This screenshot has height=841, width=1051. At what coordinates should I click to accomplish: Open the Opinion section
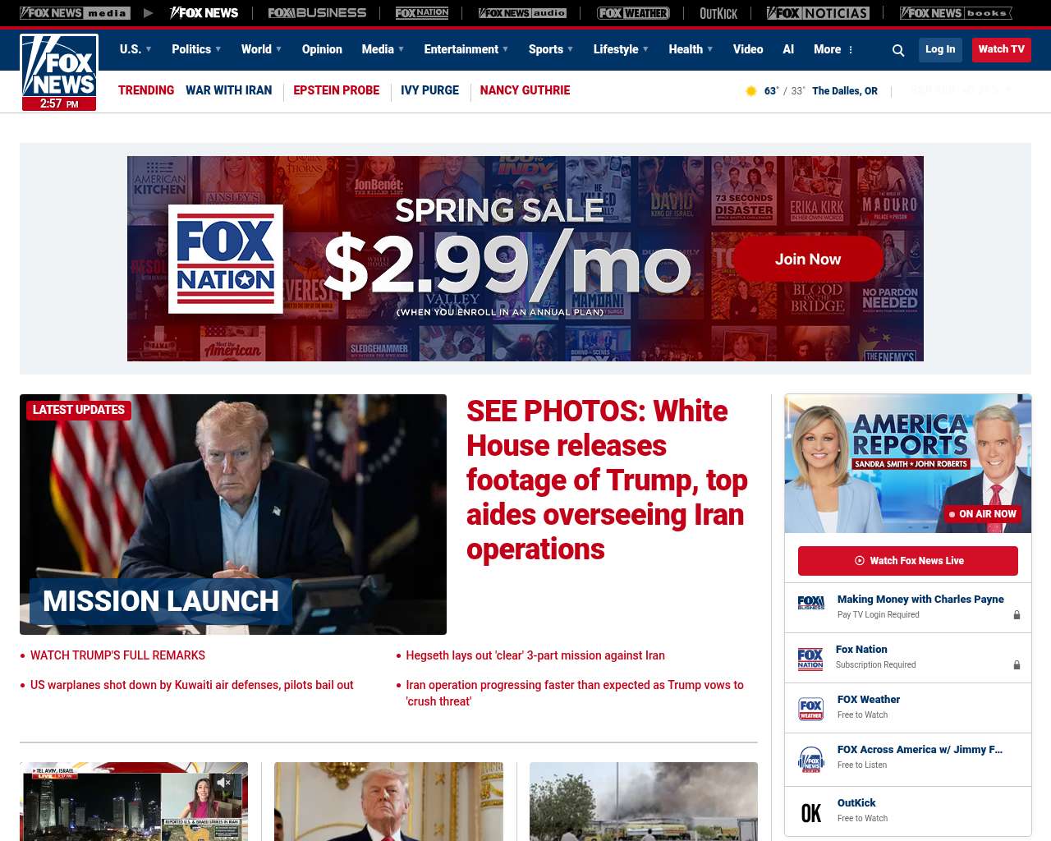point(322,49)
